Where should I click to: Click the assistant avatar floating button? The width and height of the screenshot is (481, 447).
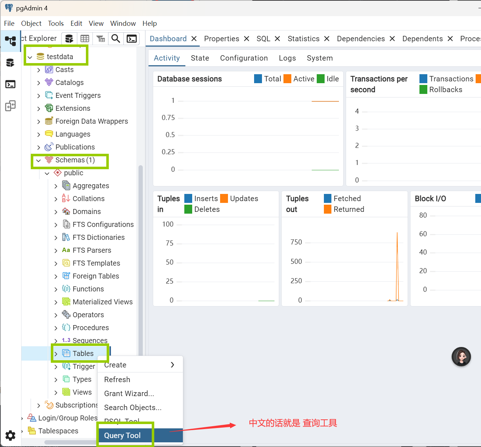coord(461,357)
